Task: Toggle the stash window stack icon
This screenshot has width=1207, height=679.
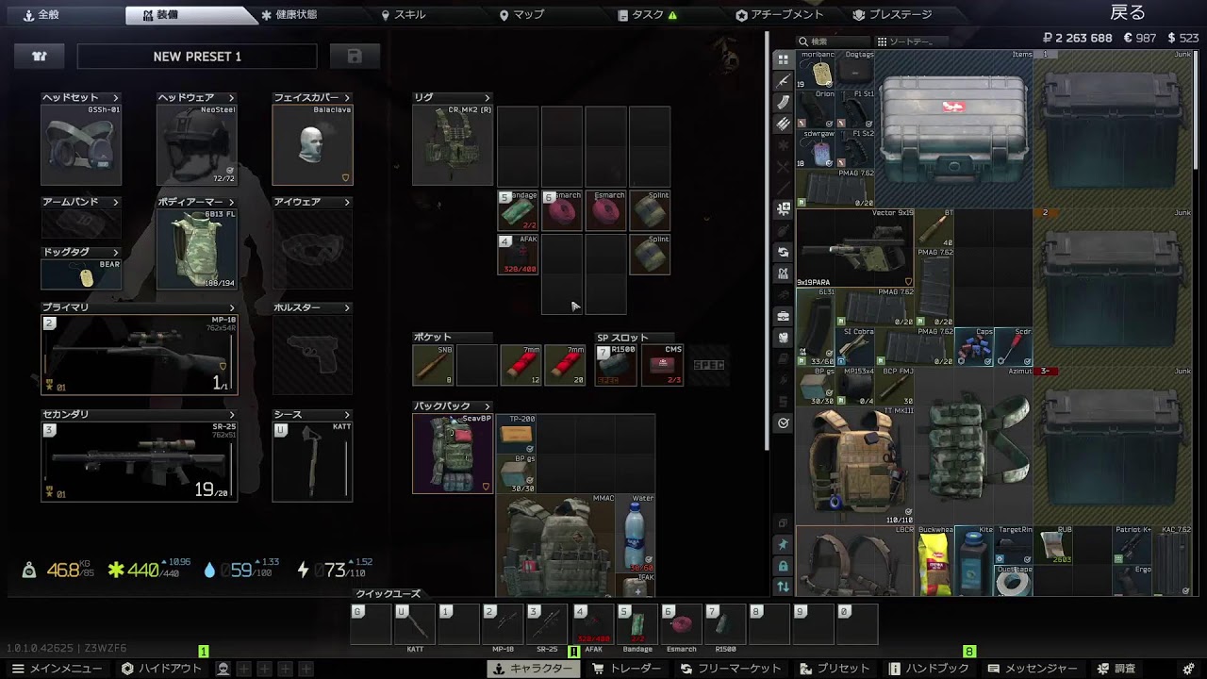Action: [x=783, y=522]
